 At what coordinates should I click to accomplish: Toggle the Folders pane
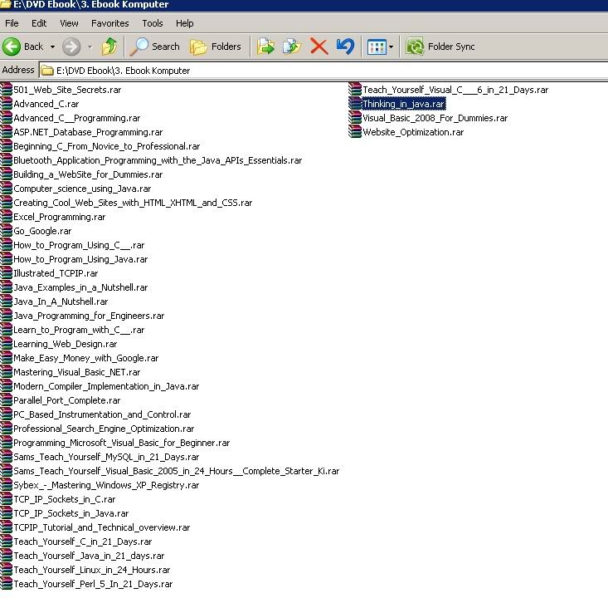point(215,47)
